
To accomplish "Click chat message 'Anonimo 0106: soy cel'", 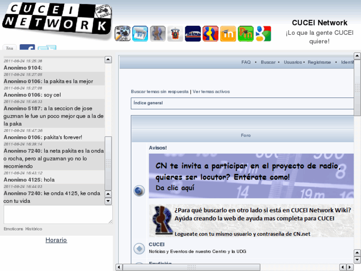I will point(32,95).
